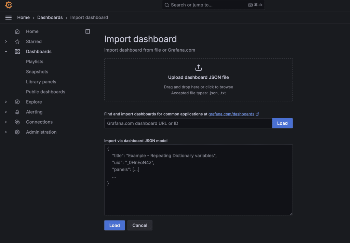Click the Grafana logo icon

(9, 5)
